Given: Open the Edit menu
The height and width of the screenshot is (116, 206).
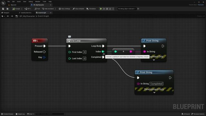Looking at the screenshot, I should 13,2.
